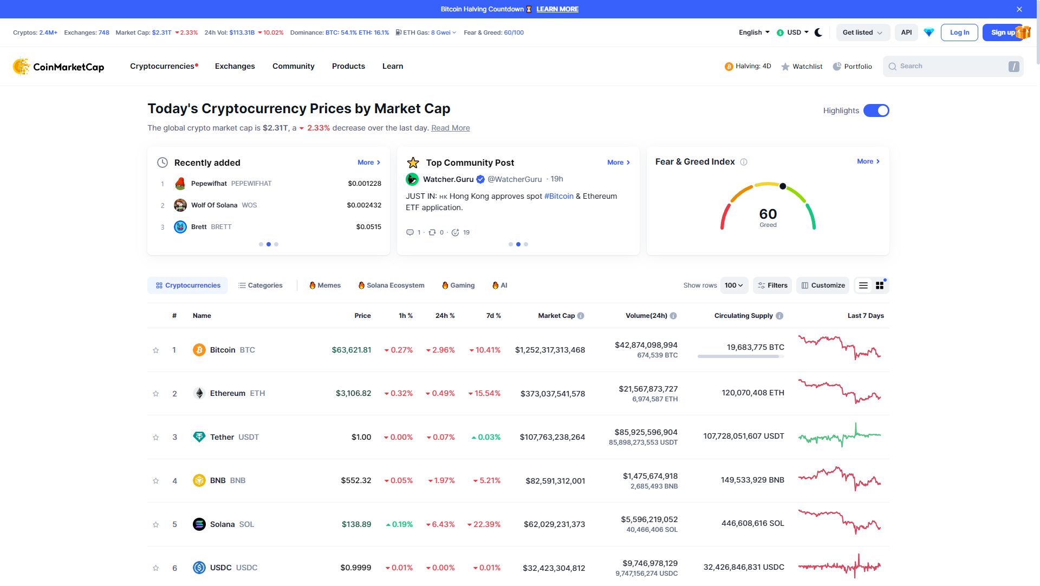Screen dimensions: 1040x586
Task: Open the Read More link
Action: click(450, 128)
